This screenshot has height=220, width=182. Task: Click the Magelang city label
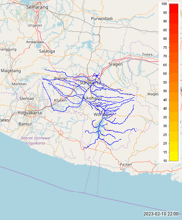point(11,71)
